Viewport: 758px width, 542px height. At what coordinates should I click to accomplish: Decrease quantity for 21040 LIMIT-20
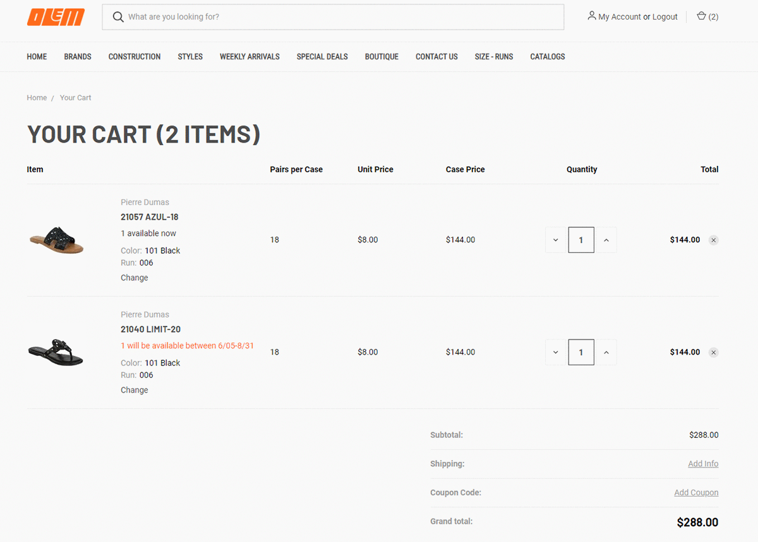[555, 352]
